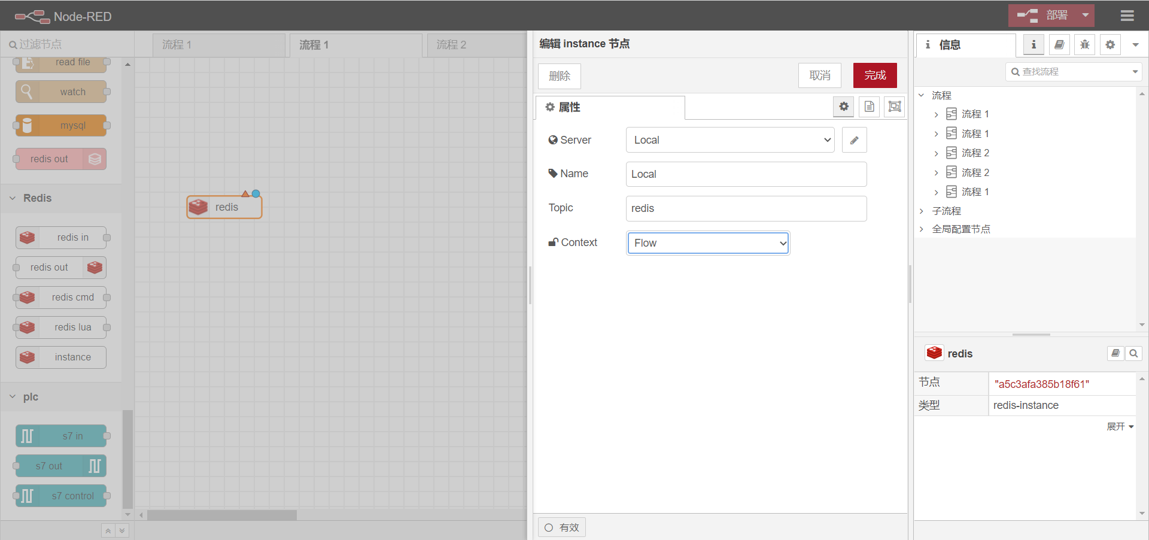Delete the node using the 删除 button
This screenshot has height=540, width=1149.
559,76
